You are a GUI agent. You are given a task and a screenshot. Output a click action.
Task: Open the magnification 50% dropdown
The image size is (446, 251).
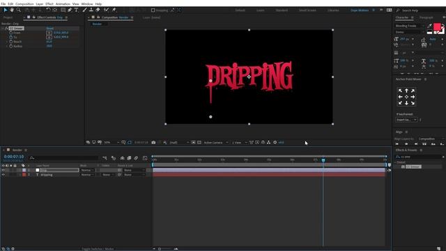[111, 142]
